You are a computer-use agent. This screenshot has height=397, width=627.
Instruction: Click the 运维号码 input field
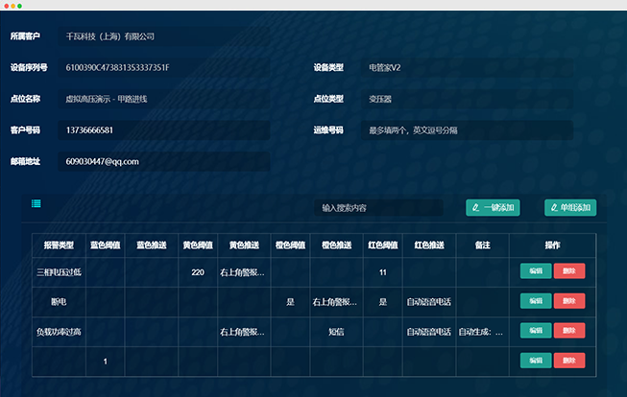point(467,129)
